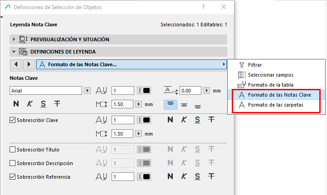This screenshot has width=327, height=195.
Task: Click the Arial font name field
Action: click(x=46, y=91)
